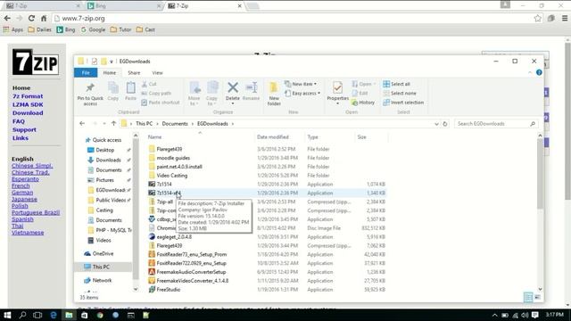Switch to the Share ribbon tab
571x321 pixels.
pyautogui.click(x=134, y=73)
